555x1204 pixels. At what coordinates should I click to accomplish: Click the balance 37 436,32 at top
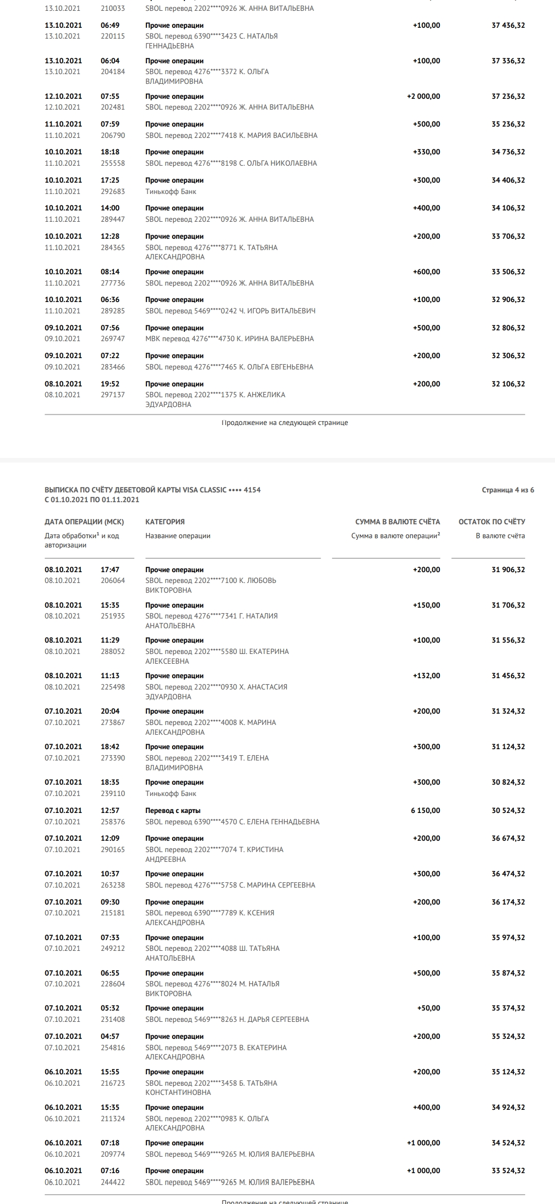[x=508, y=25]
